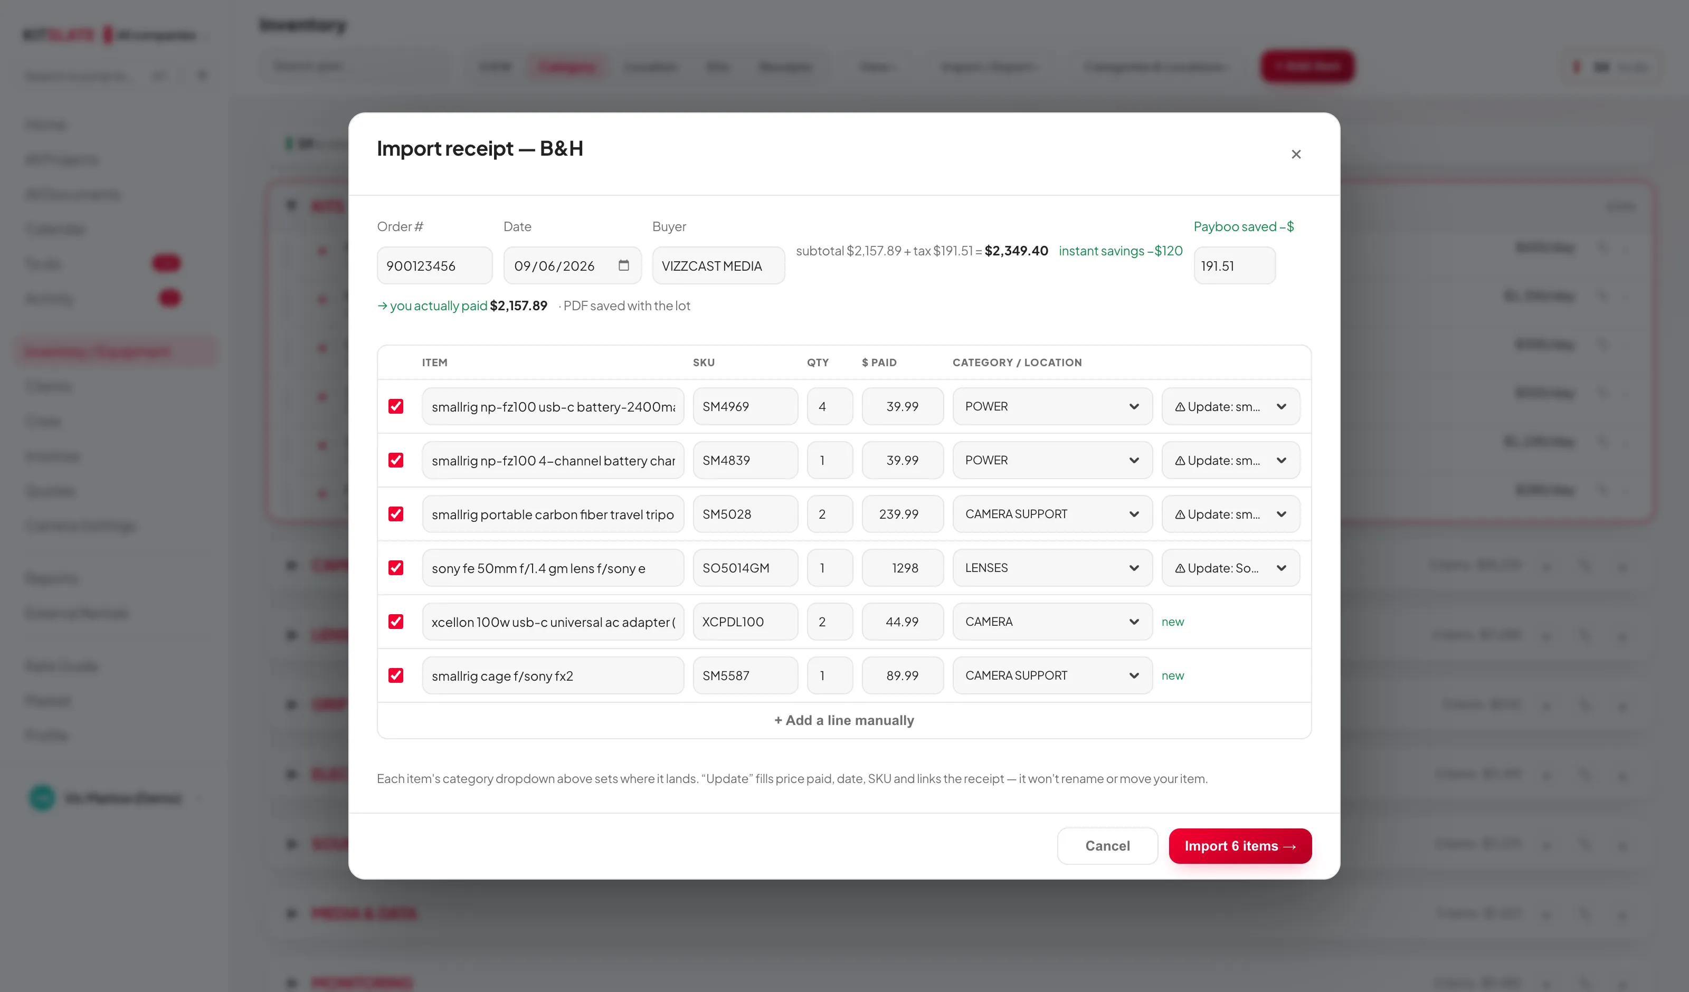Edit the Payboo saved field 191.51

coord(1234,265)
